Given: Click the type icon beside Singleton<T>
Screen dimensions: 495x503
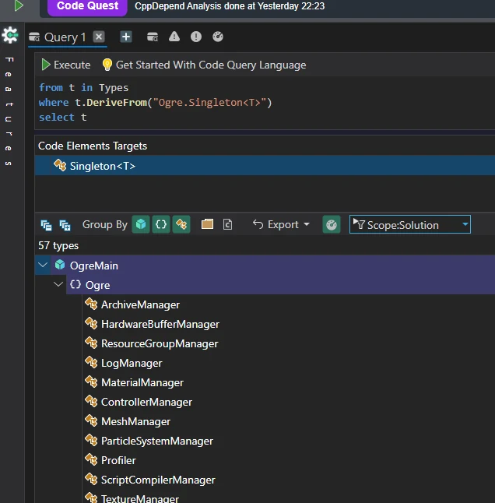Looking at the screenshot, I should [x=60, y=165].
